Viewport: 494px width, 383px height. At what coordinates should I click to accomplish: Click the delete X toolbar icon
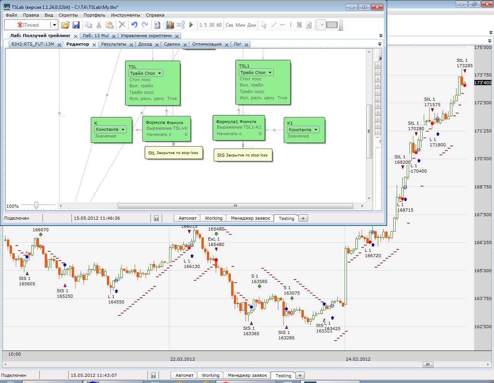tap(122, 25)
